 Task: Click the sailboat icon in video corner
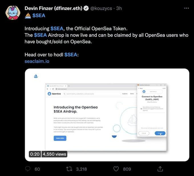pyautogui.click(x=36, y=76)
